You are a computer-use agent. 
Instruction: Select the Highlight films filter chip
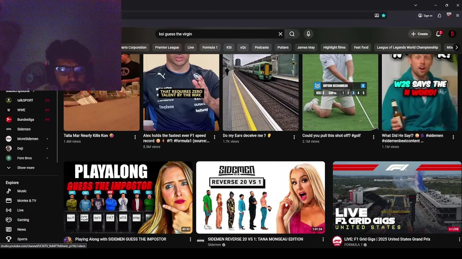pyautogui.click(x=334, y=47)
